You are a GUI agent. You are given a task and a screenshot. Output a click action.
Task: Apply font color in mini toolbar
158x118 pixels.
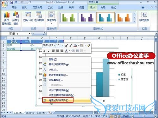point(66,51)
